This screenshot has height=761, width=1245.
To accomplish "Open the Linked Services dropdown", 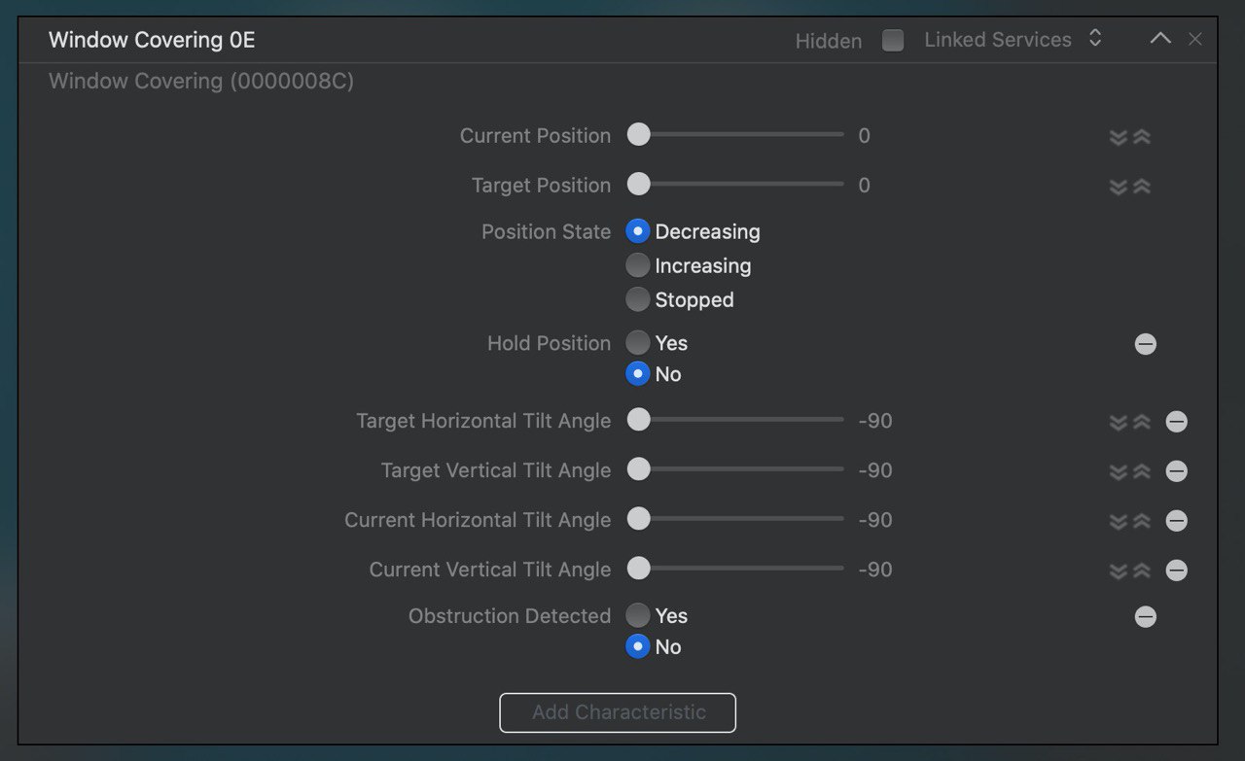I will click(1013, 39).
